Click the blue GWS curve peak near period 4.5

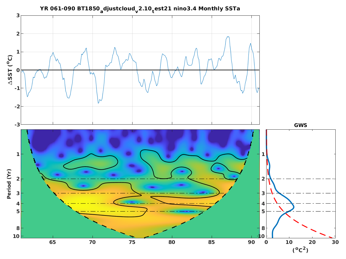tap(294, 207)
